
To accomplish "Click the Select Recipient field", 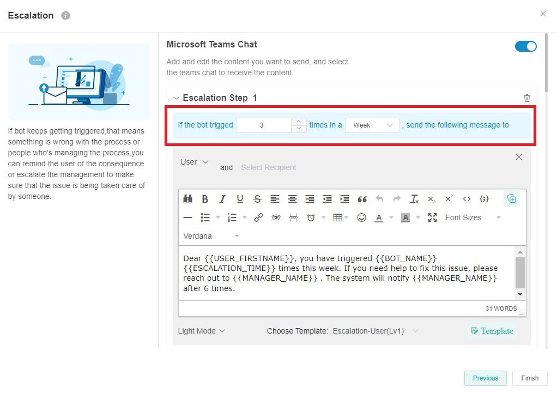I will coord(269,167).
